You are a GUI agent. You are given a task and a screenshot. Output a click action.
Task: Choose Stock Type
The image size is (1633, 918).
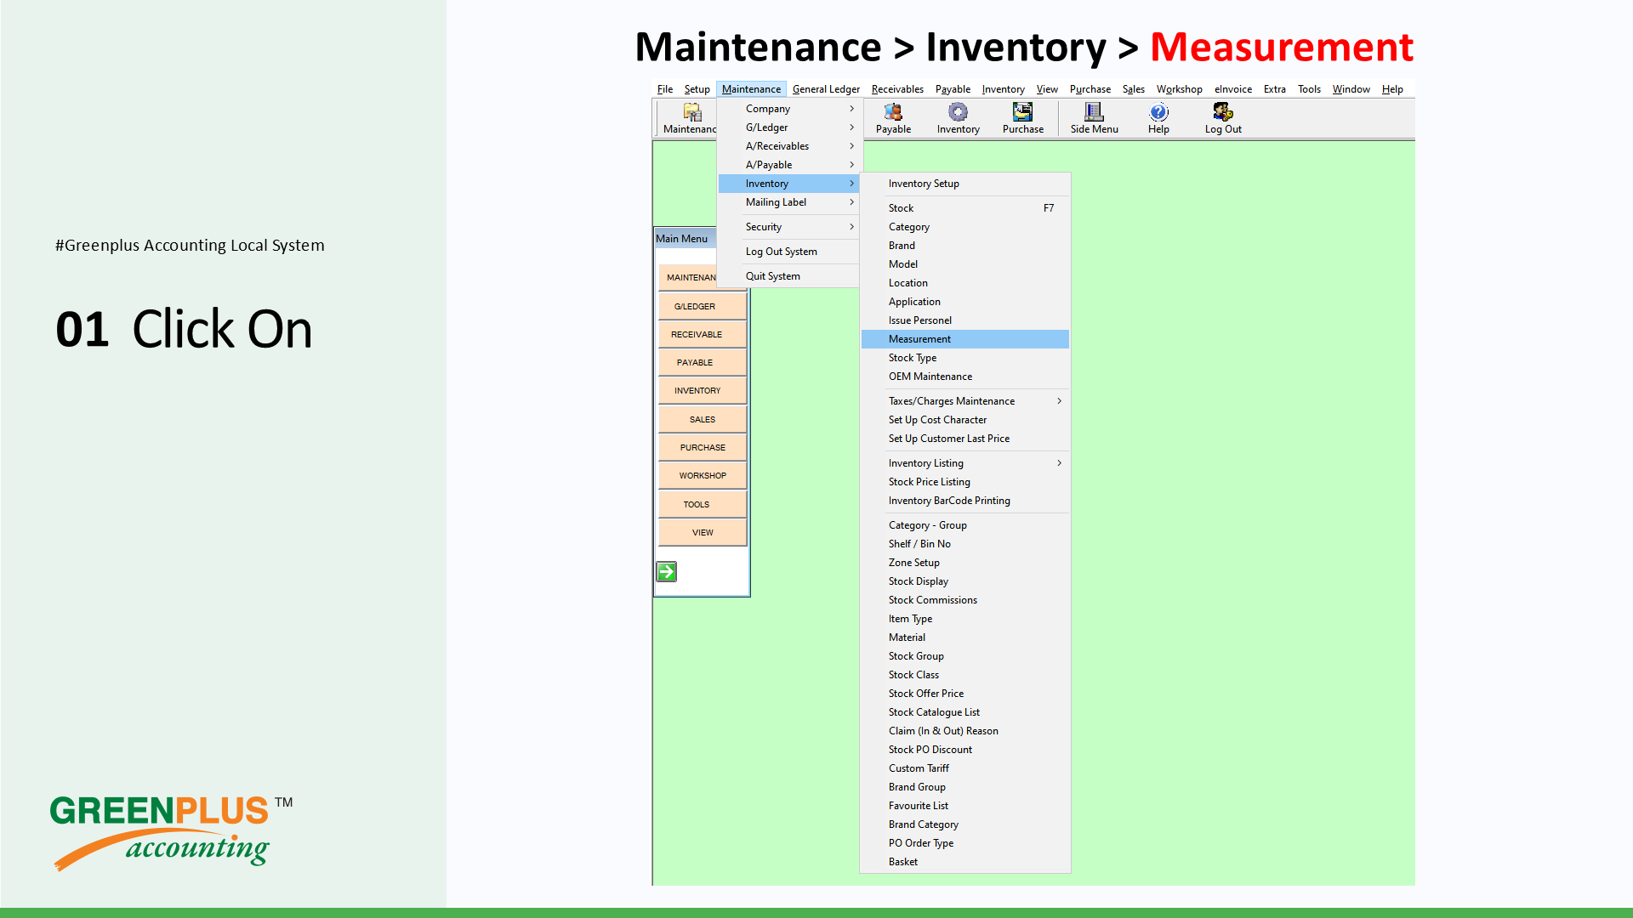[x=965, y=358]
